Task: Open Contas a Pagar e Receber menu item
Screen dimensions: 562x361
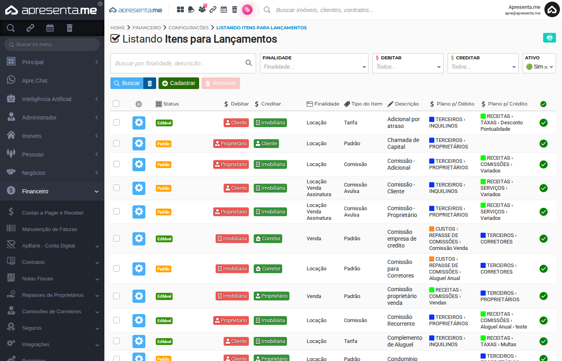Action: pos(52,213)
